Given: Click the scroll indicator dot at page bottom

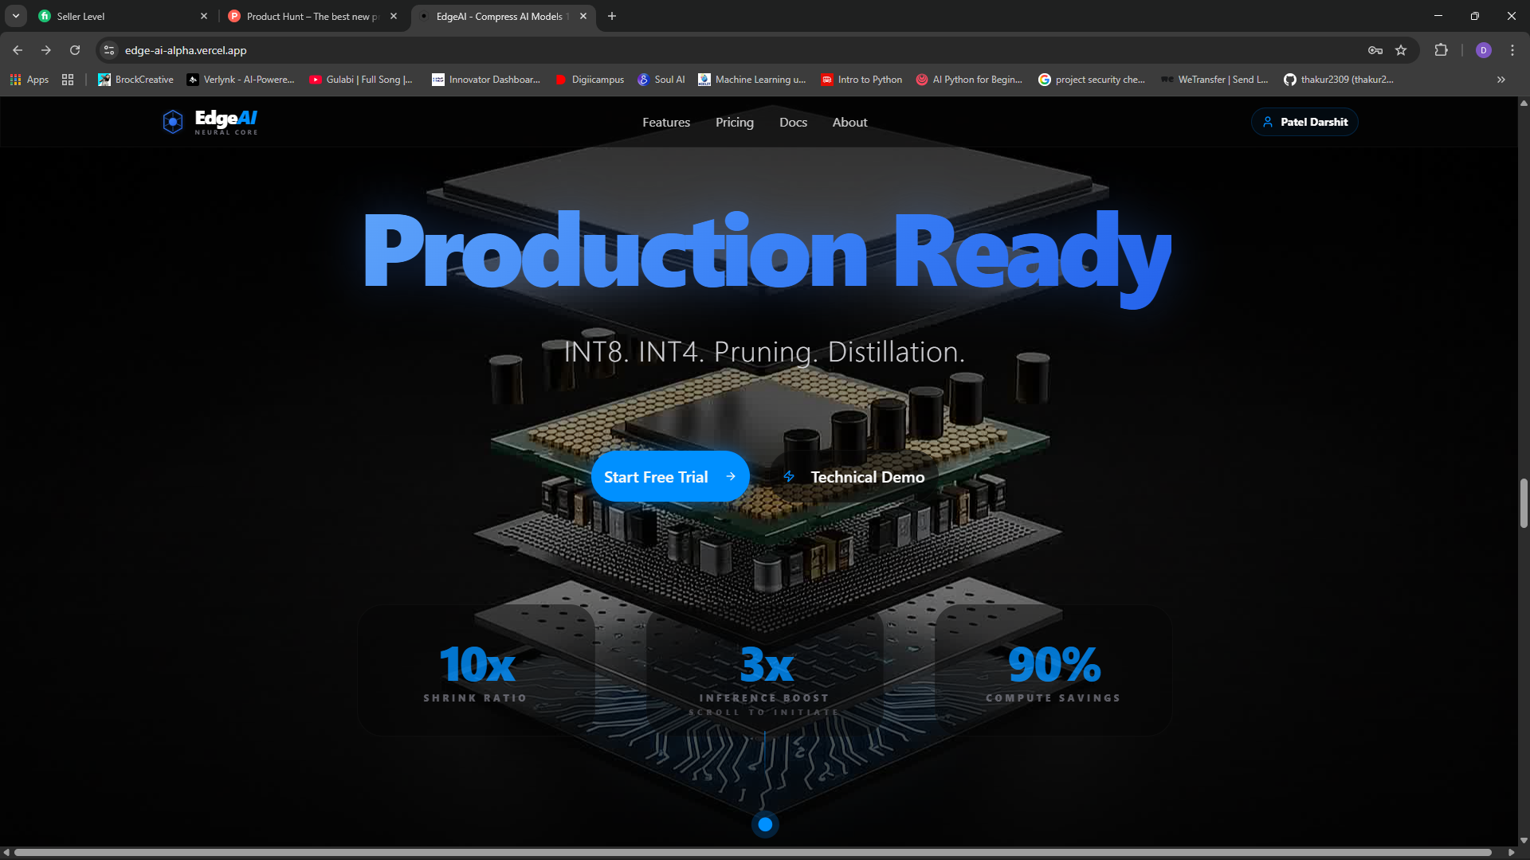Looking at the screenshot, I should click(x=764, y=824).
